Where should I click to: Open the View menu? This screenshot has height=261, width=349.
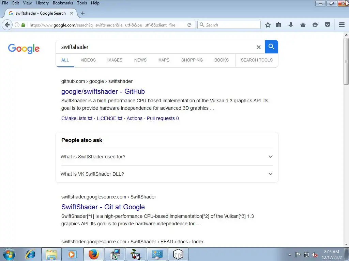(27, 3)
